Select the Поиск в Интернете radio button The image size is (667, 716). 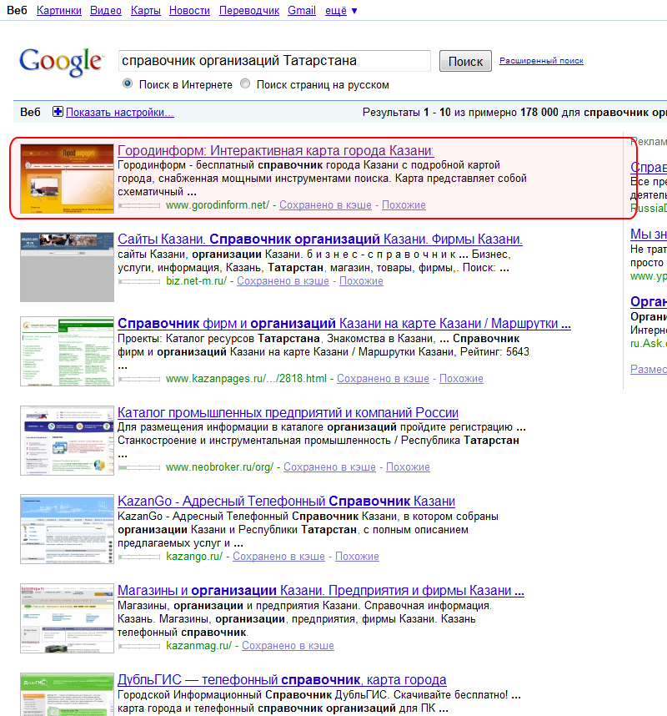pyautogui.click(x=128, y=84)
